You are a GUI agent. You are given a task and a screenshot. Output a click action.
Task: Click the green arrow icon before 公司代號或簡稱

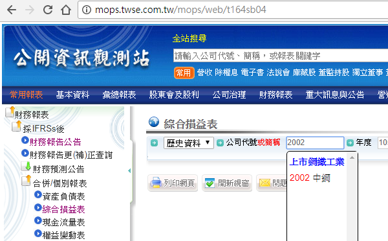point(220,143)
